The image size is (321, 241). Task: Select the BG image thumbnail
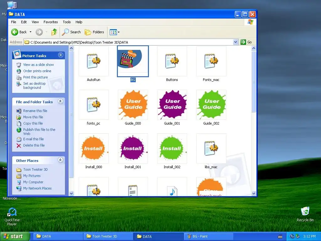pos(133,61)
